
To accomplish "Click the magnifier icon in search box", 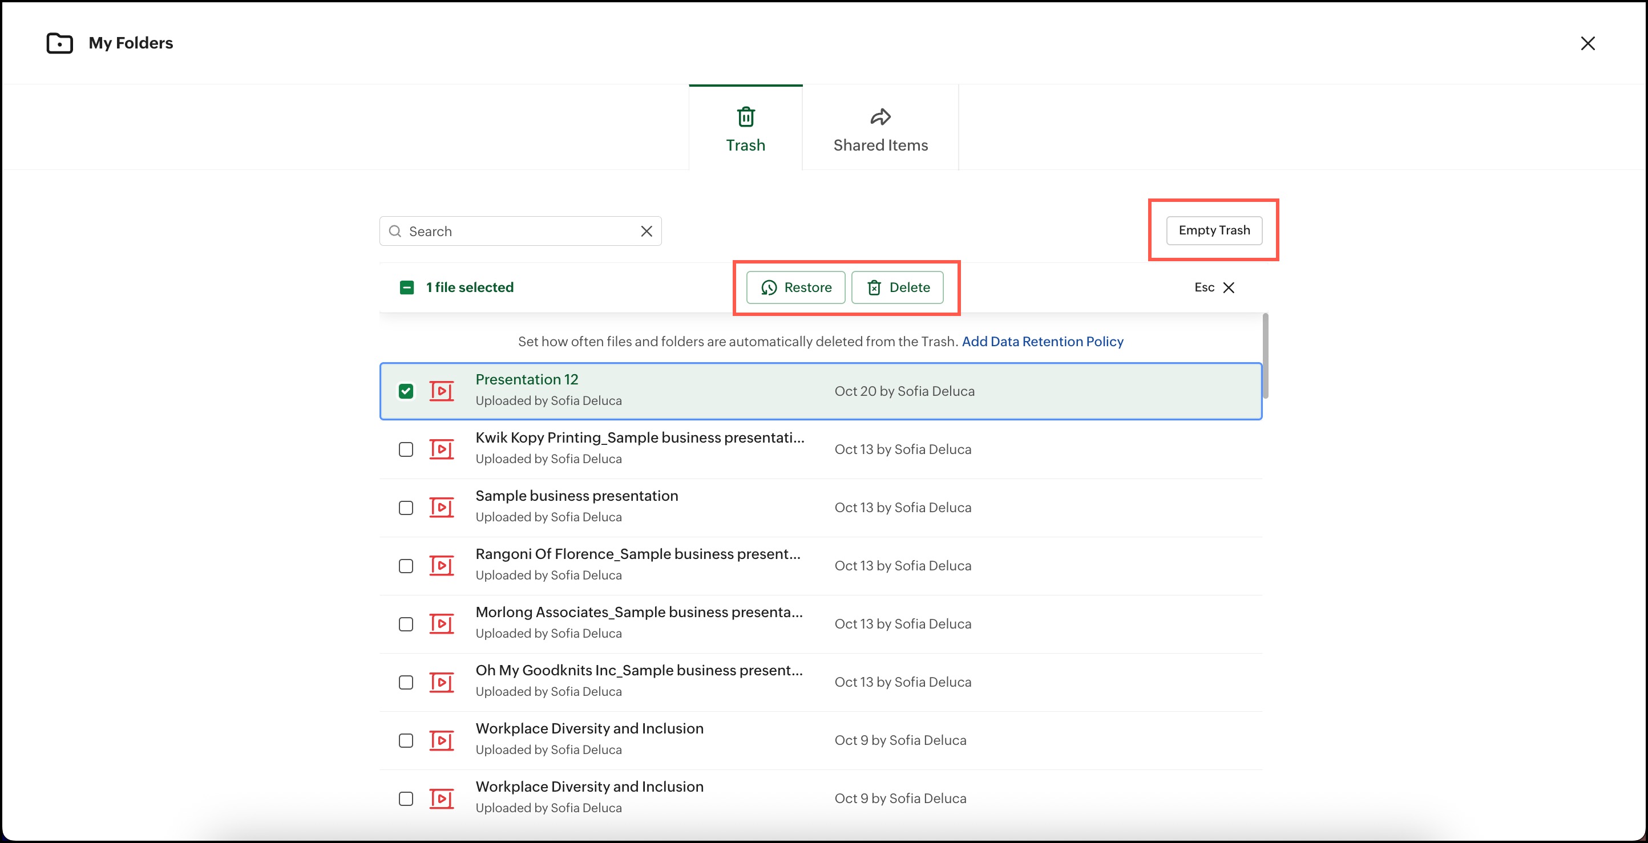I will 395,231.
